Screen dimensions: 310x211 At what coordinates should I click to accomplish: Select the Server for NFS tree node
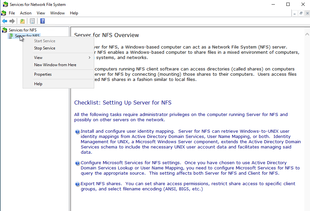27,36
